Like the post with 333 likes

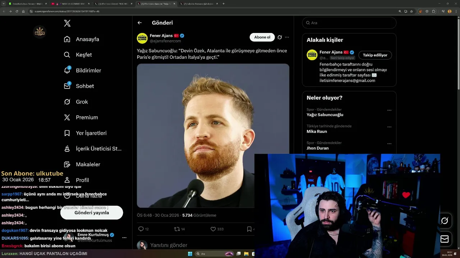pyautogui.click(x=213, y=229)
